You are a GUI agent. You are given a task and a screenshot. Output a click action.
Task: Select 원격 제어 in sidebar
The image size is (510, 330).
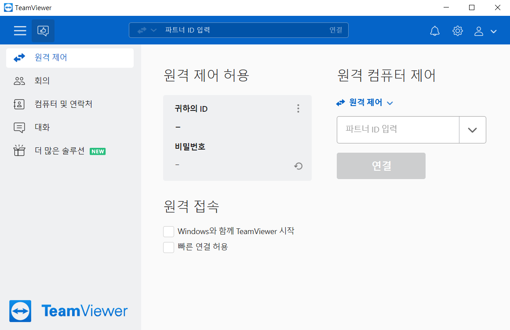(x=70, y=58)
